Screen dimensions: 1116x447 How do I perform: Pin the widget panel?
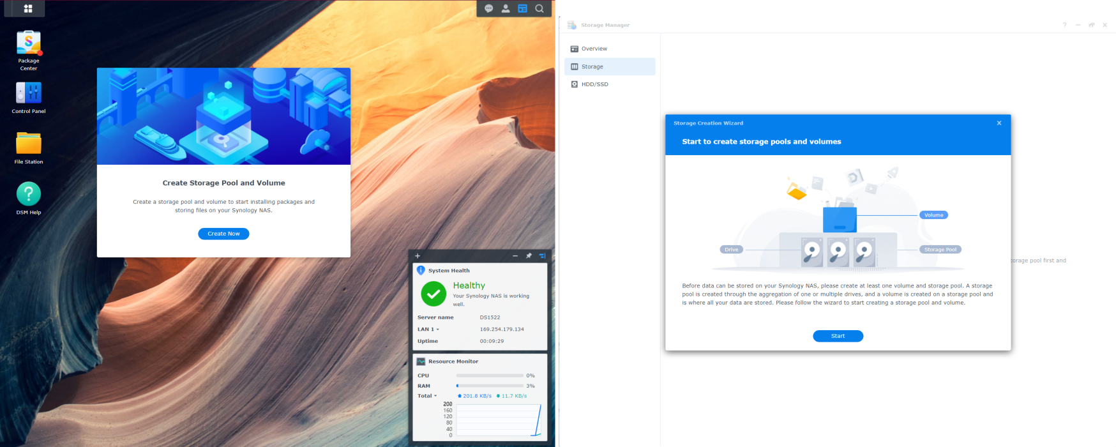529,256
